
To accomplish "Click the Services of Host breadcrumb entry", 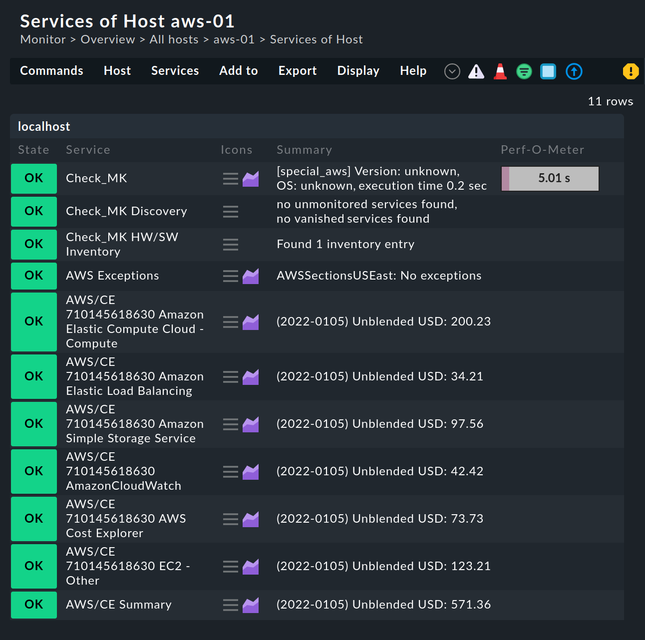I will [x=317, y=39].
